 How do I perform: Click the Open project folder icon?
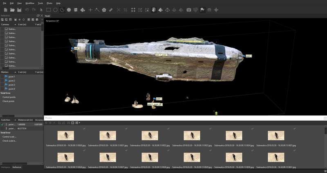click(x=12, y=10)
